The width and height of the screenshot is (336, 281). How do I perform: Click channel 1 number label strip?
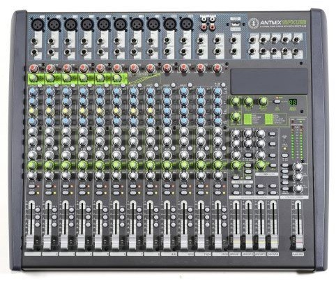click(33, 255)
